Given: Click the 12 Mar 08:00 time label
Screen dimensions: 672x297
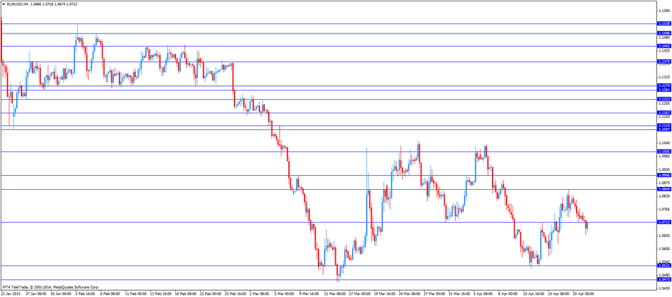Looking at the screenshot, I should [334, 294].
